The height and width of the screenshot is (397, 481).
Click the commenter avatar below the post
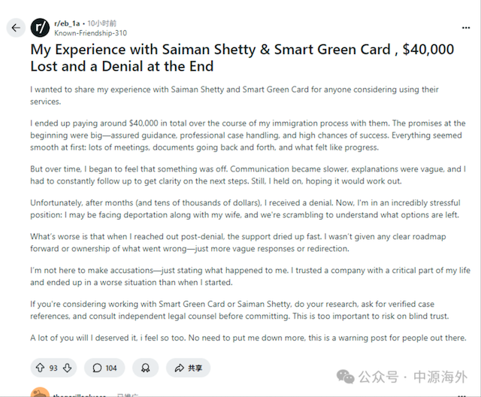(x=39, y=392)
